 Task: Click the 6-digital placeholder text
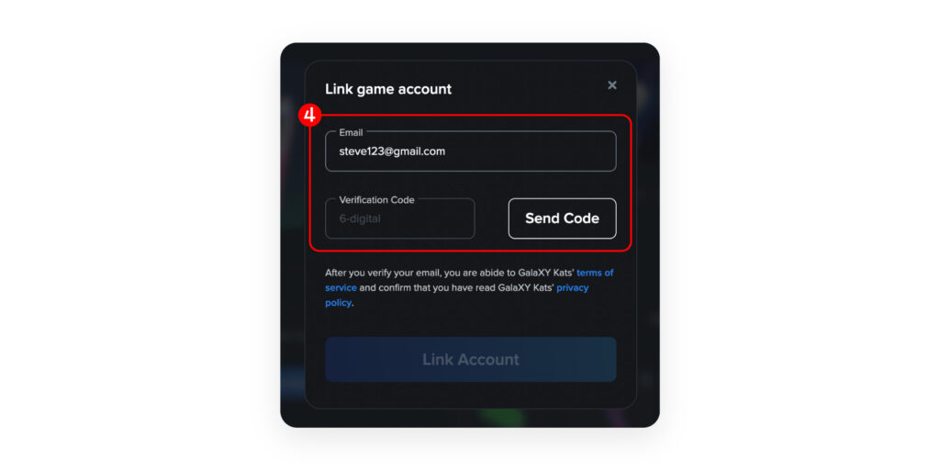point(360,218)
